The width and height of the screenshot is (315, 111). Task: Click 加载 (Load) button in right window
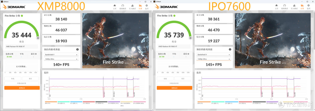[x=165, y=79]
